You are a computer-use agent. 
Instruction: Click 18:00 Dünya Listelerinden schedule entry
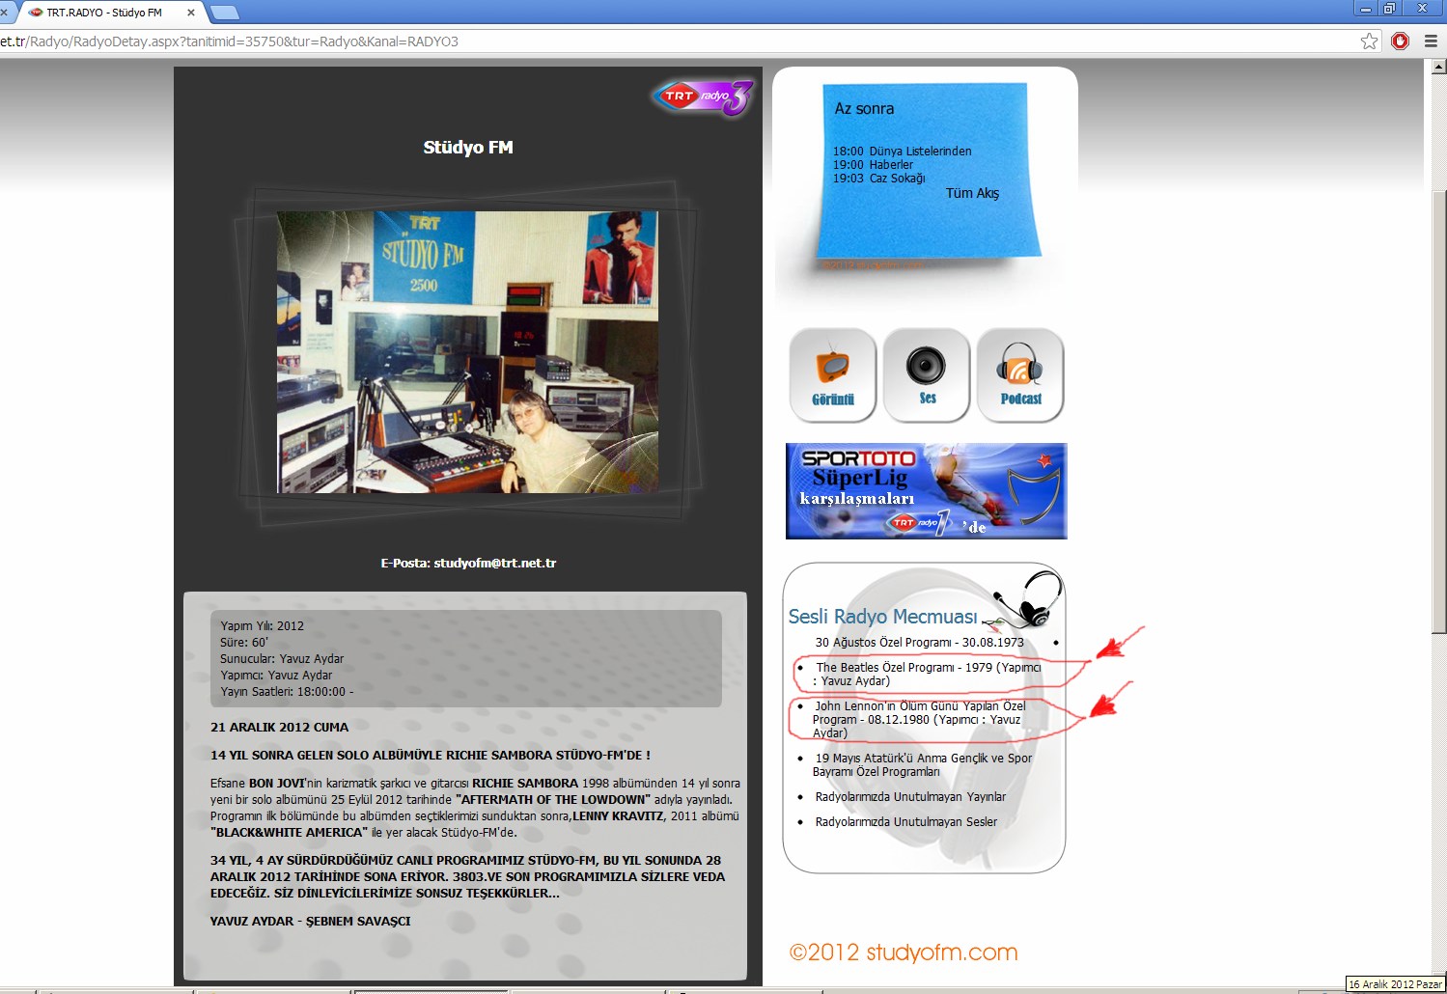(x=903, y=152)
